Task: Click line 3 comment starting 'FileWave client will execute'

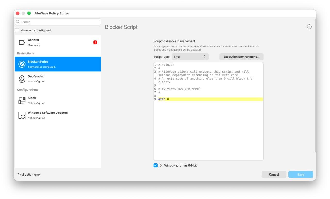Action: 204,73
